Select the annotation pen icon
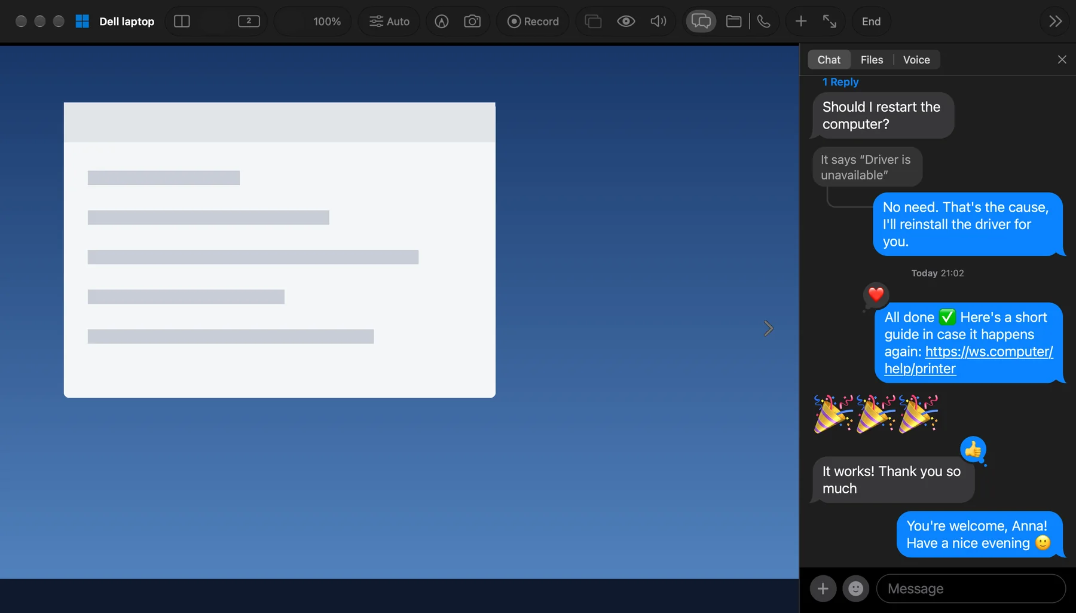1076x613 pixels. 441,22
